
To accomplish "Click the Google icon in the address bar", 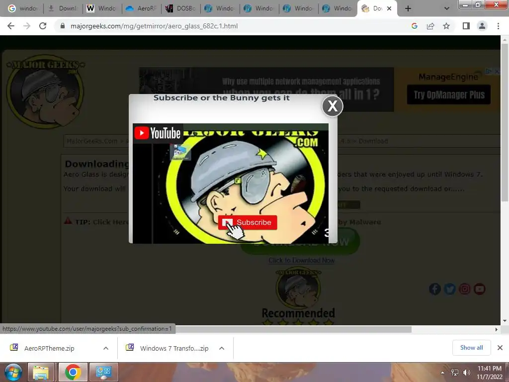I will coord(415,26).
